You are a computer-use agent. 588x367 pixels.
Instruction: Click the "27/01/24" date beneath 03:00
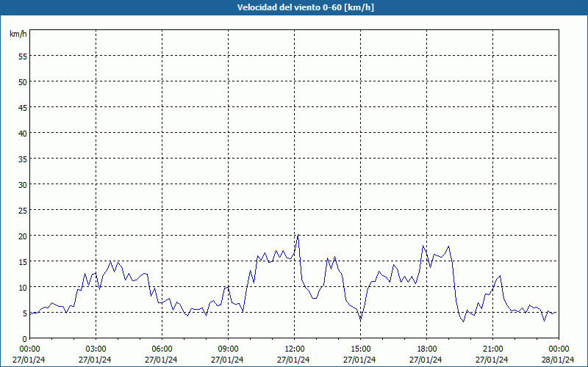95,360
